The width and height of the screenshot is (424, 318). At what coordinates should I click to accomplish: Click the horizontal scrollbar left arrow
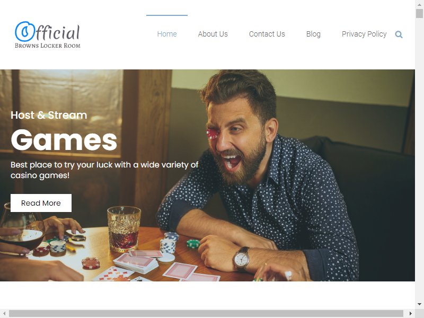[x=4, y=313]
